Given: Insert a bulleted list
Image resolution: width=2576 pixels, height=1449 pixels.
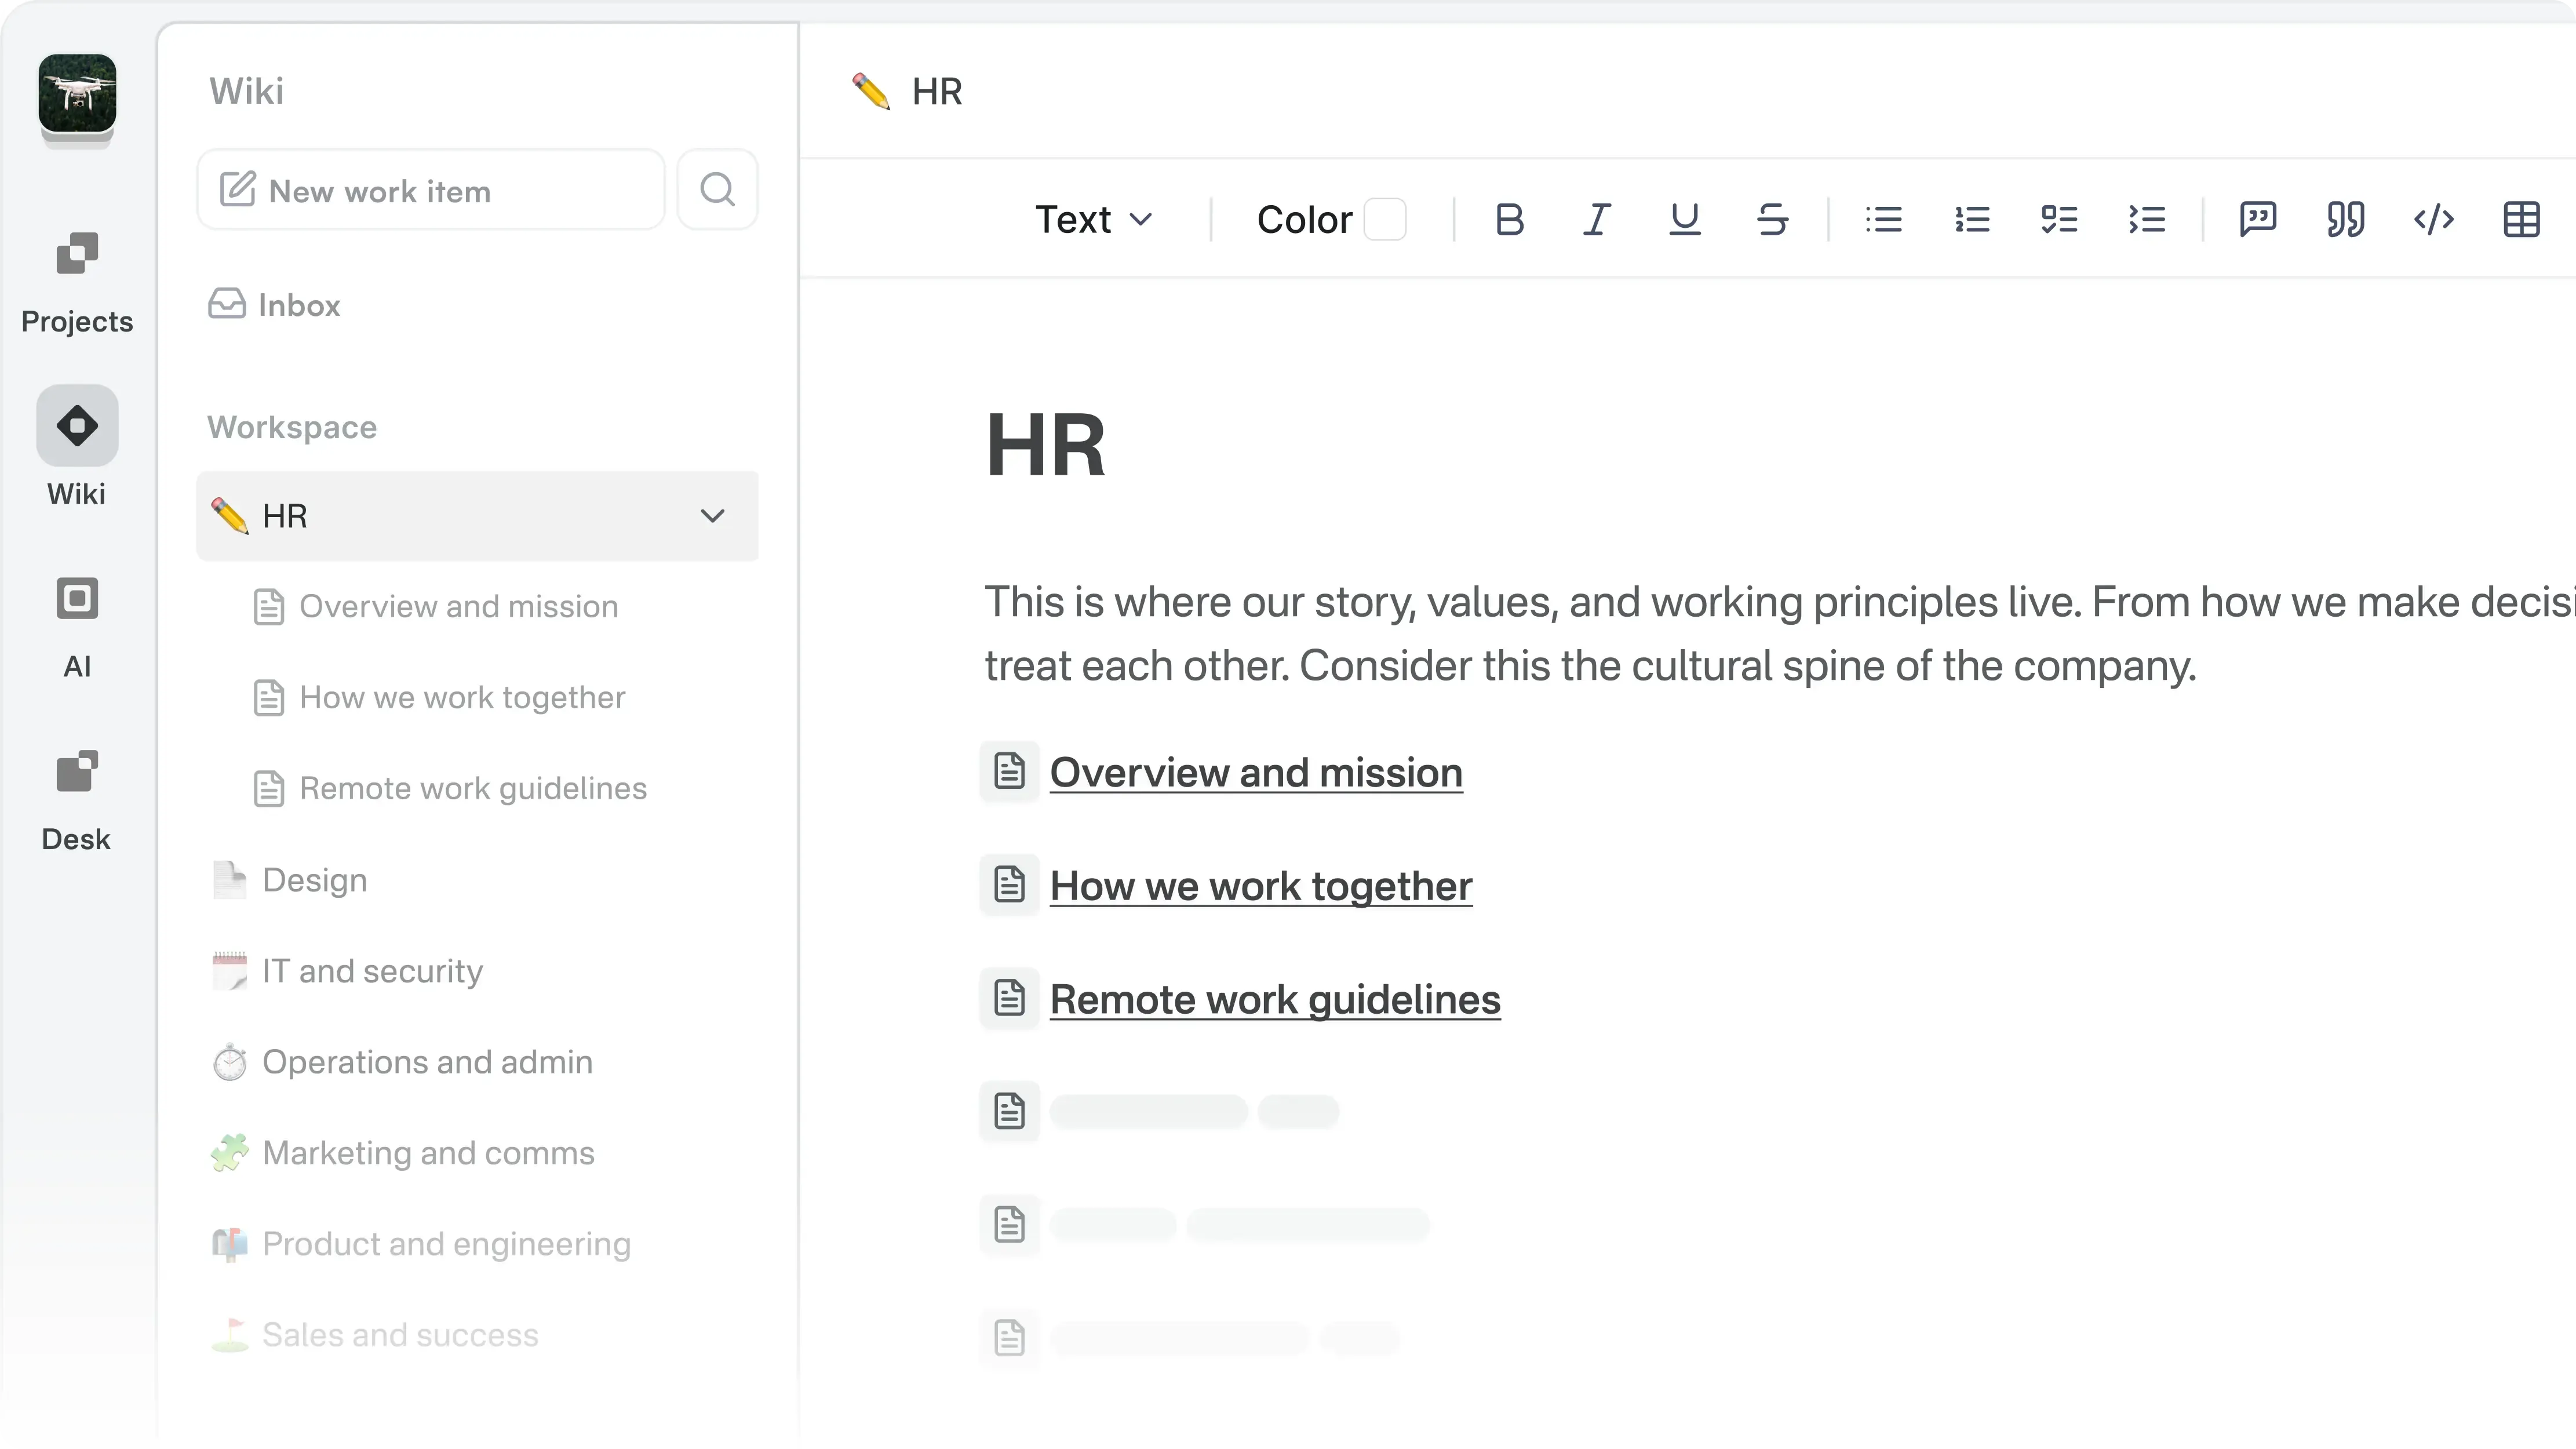Looking at the screenshot, I should tap(1884, 219).
